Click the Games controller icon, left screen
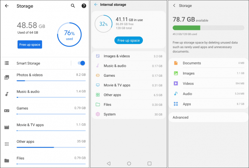The width and height of the screenshot is (249, 168). (7, 111)
